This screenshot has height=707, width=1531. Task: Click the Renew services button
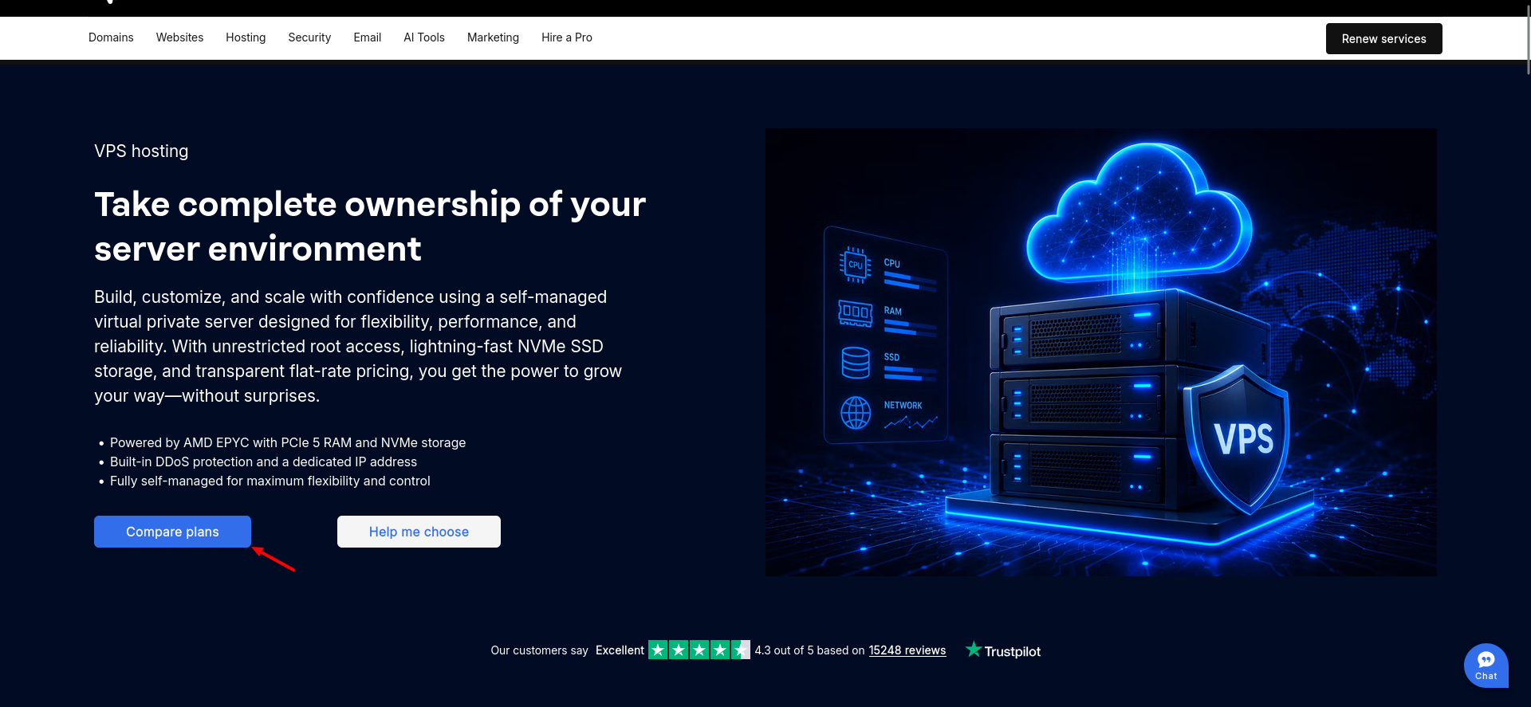tap(1383, 38)
